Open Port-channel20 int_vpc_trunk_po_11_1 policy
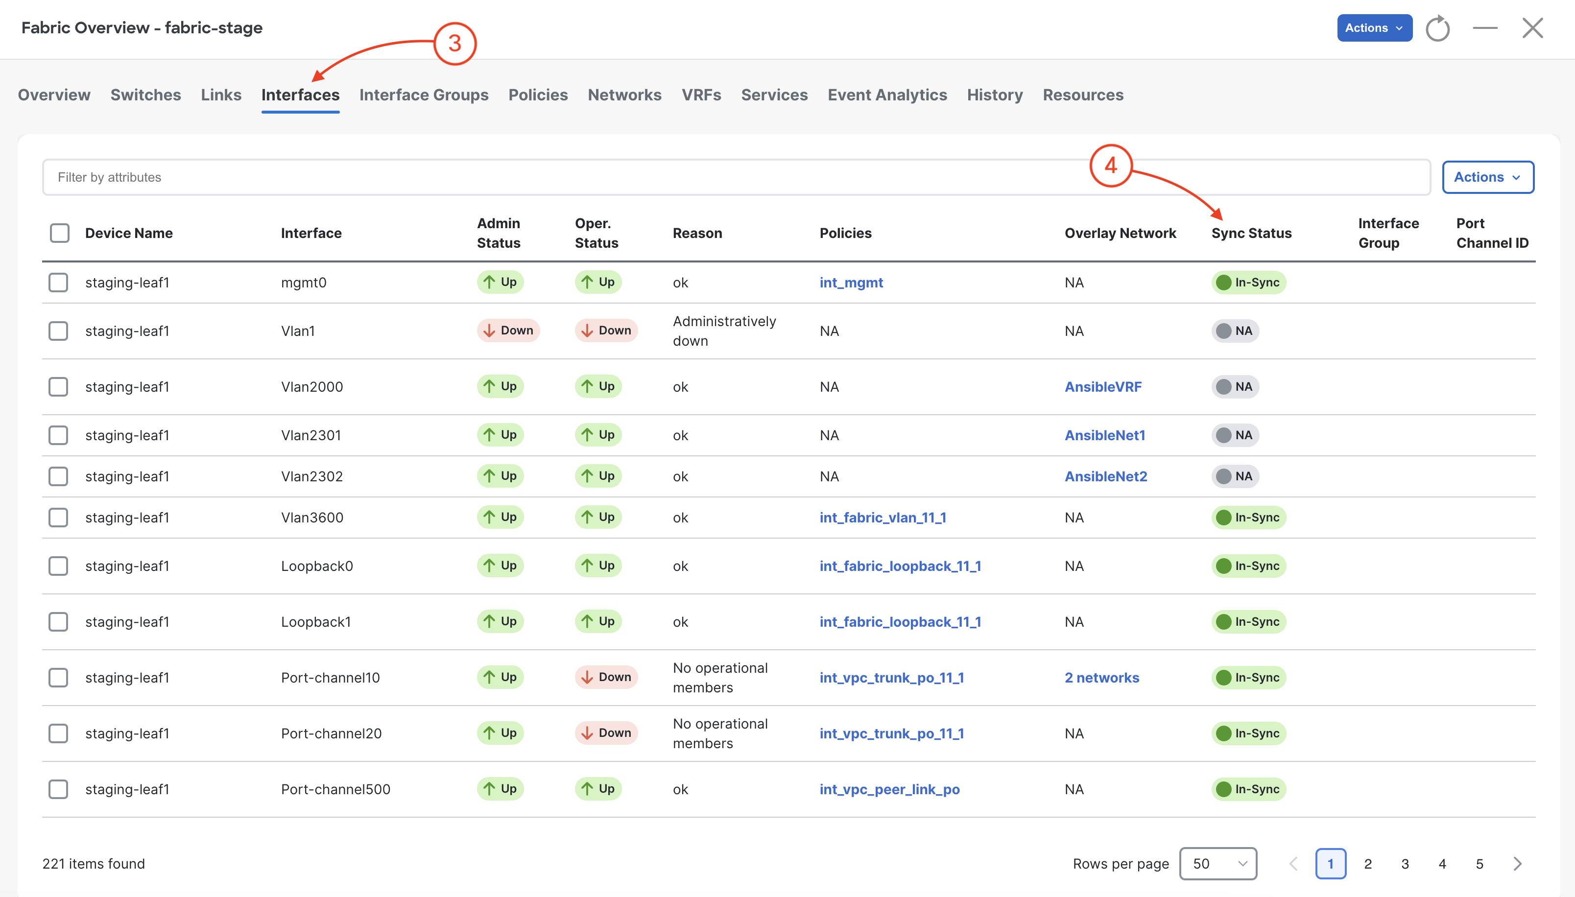Viewport: 1575px width, 897px height. pos(892,734)
